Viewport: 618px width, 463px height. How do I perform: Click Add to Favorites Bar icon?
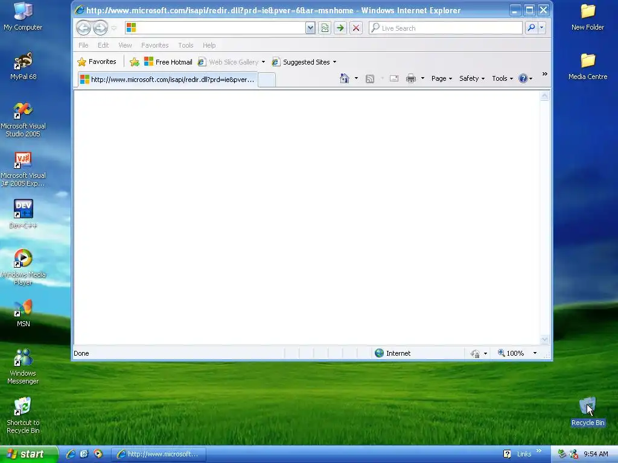pos(135,62)
